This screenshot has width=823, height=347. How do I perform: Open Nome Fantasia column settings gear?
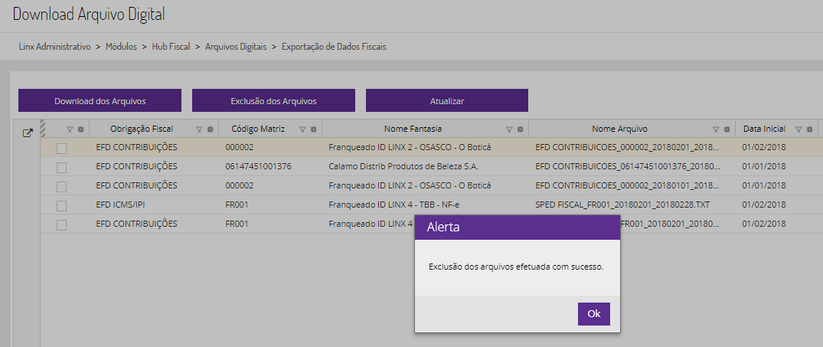[x=520, y=129]
